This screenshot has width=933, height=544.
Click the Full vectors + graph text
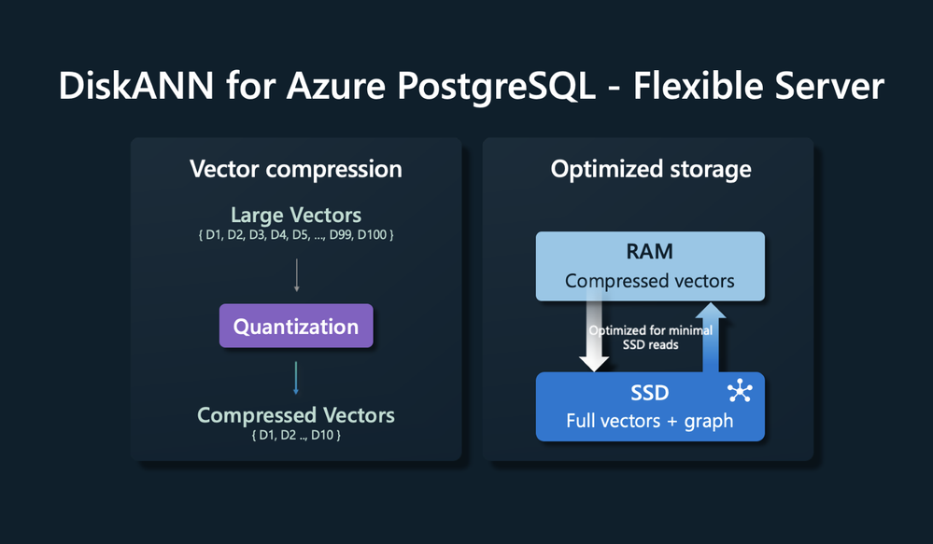(650, 421)
